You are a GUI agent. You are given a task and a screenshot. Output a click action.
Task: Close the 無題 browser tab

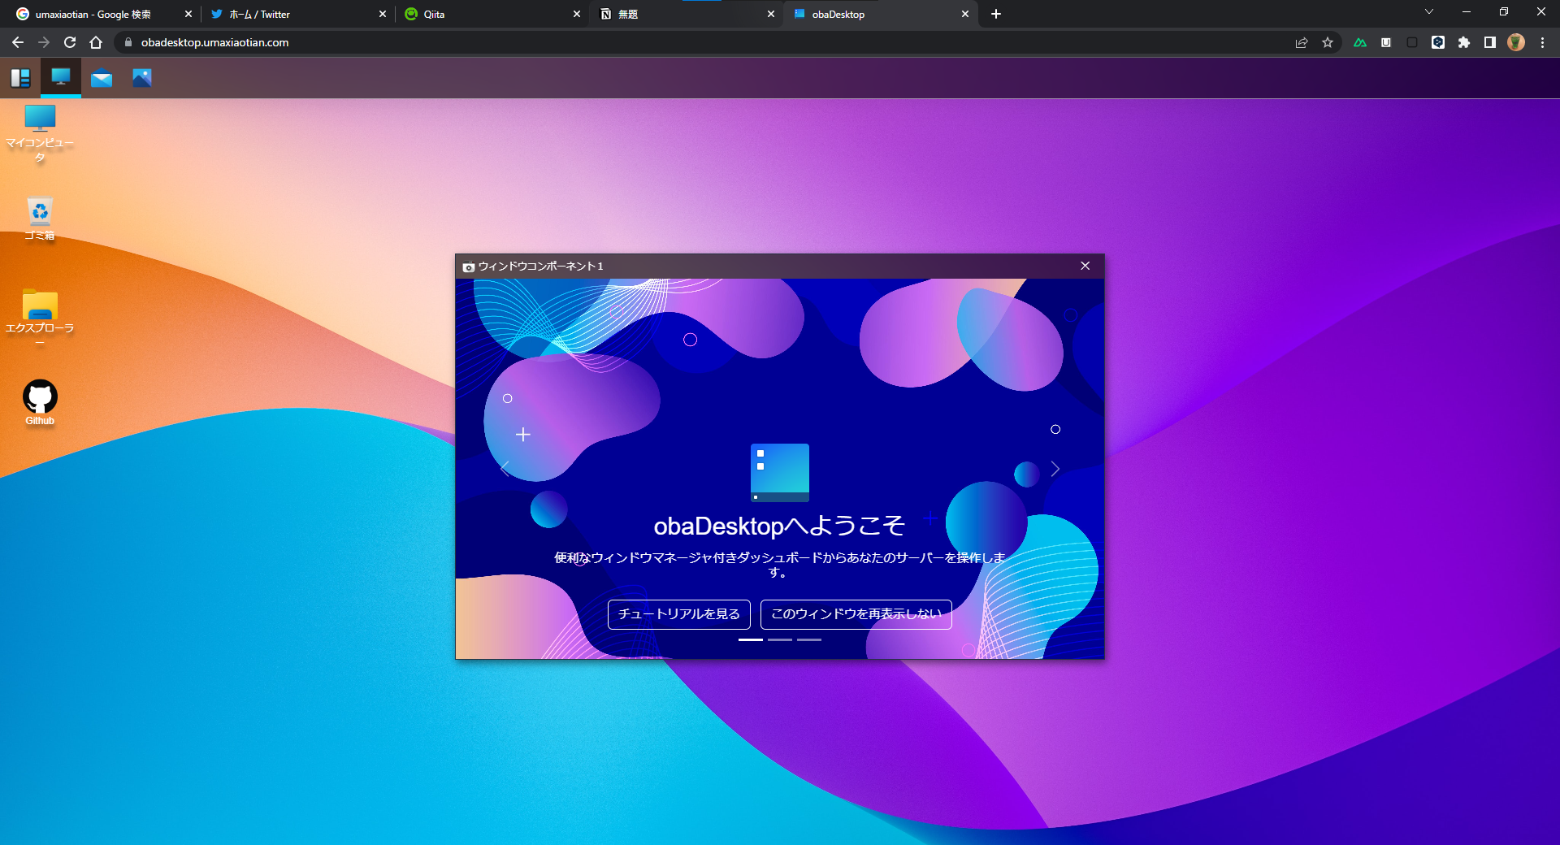[771, 14]
